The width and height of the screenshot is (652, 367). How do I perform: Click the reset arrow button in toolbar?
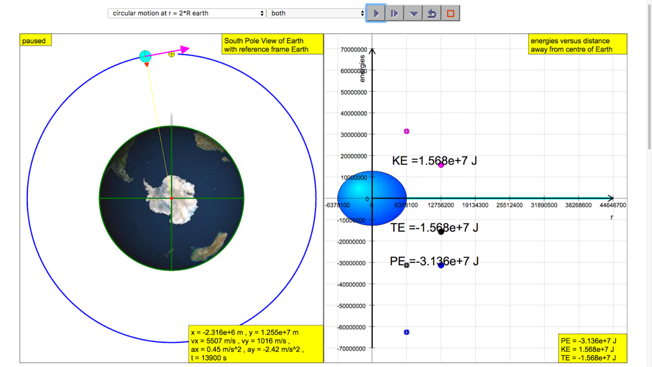(x=432, y=13)
